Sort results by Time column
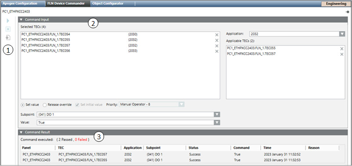Image resolution: width=352 pixels, height=166 pixels. (267, 148)
